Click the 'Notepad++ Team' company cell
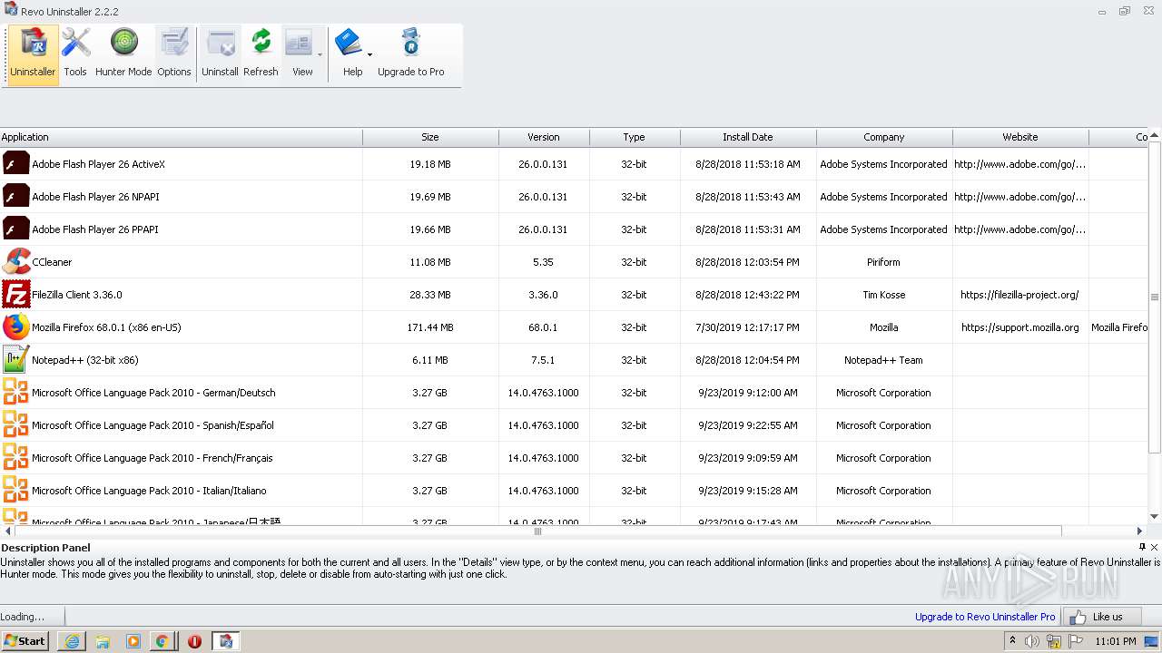This screenshot has width=1162, height=653. (x=884, y=360)
